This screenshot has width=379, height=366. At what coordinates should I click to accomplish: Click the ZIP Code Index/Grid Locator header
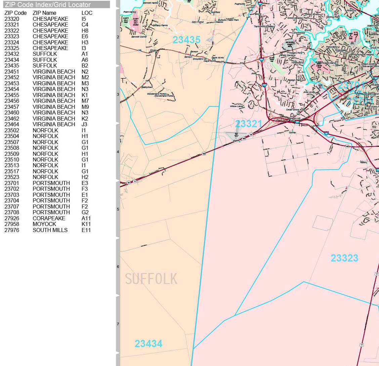tap(56, 5)
